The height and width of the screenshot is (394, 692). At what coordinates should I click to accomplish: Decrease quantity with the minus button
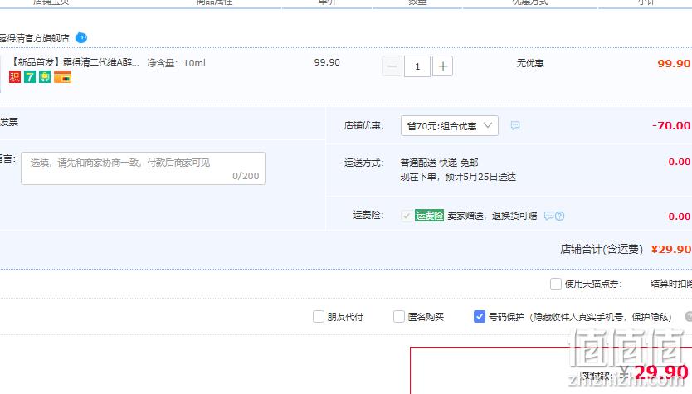(392, 66)
